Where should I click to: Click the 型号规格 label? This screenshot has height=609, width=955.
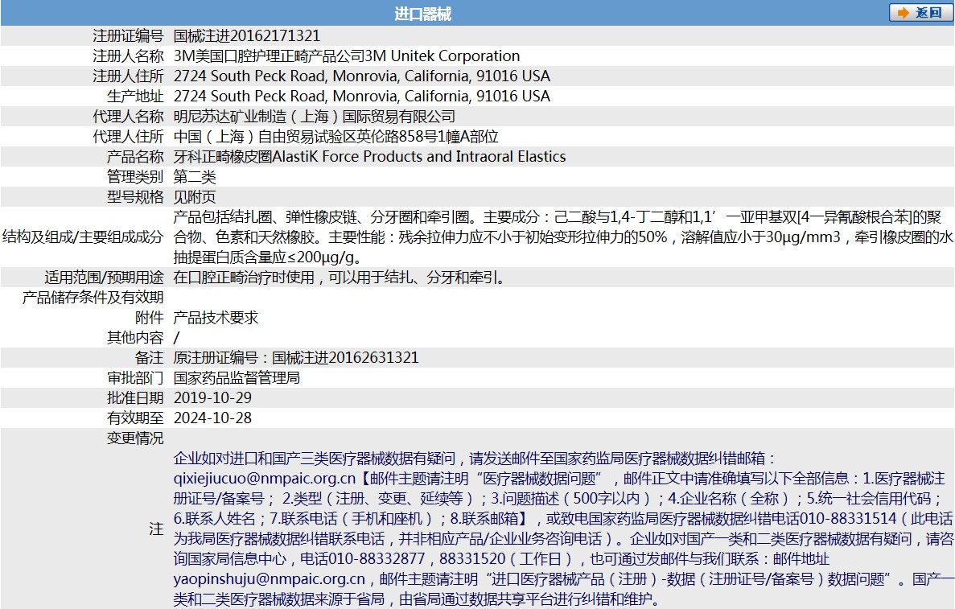135,197
